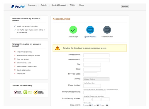The width and height of the screenshot is (149, 109).
Task: Focus the Address Line 1 field
Action: click(x=96, y=55)
